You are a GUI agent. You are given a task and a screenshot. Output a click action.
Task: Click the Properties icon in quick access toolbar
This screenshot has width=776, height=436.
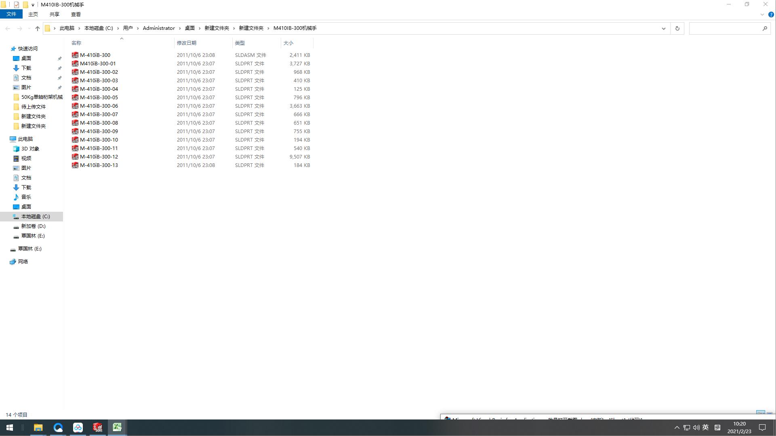pos(17,5)
